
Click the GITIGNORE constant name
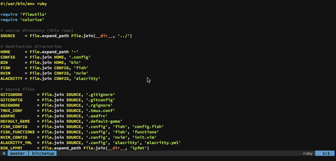(x=11, y=95)
